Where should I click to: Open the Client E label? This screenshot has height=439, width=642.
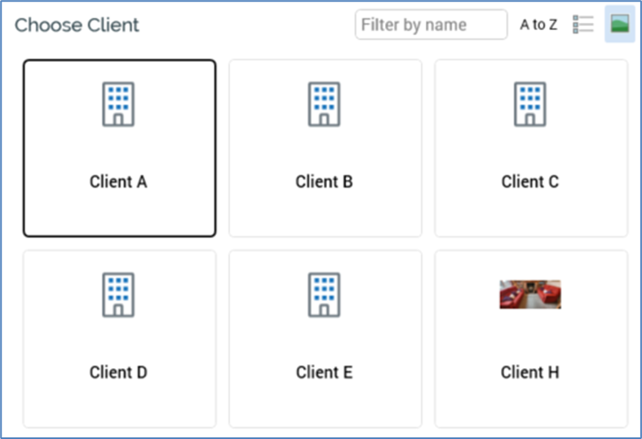point(324,373)
